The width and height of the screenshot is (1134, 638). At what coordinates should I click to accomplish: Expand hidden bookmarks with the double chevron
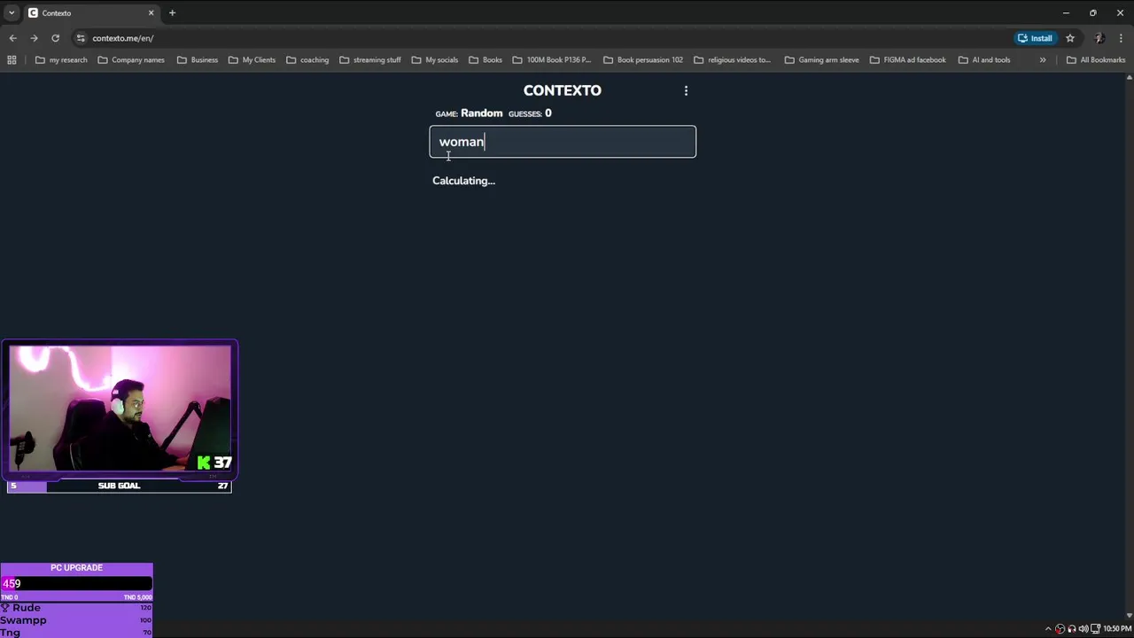1043,59
